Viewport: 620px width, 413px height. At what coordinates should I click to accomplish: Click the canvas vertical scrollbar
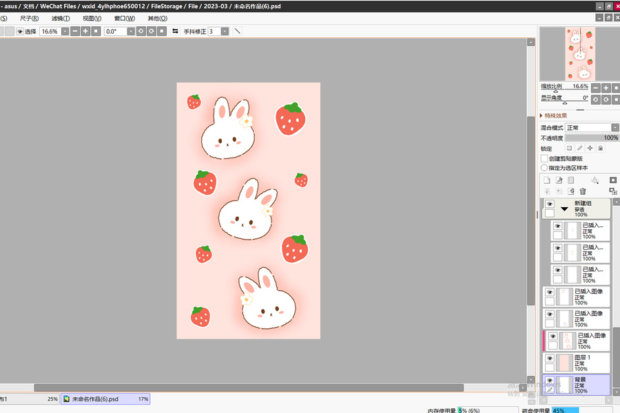point(530,211)
